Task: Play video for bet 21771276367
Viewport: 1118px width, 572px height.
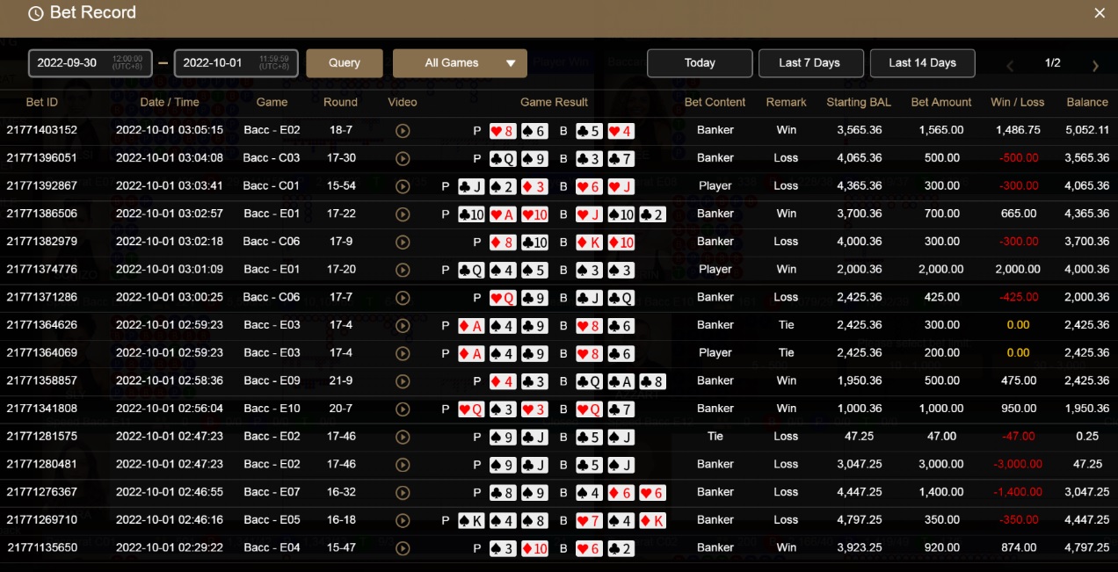Action: click(403, 493)
